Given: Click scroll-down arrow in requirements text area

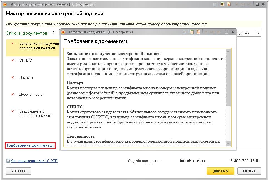Looking at the screenshot, I should click(228, 143).
